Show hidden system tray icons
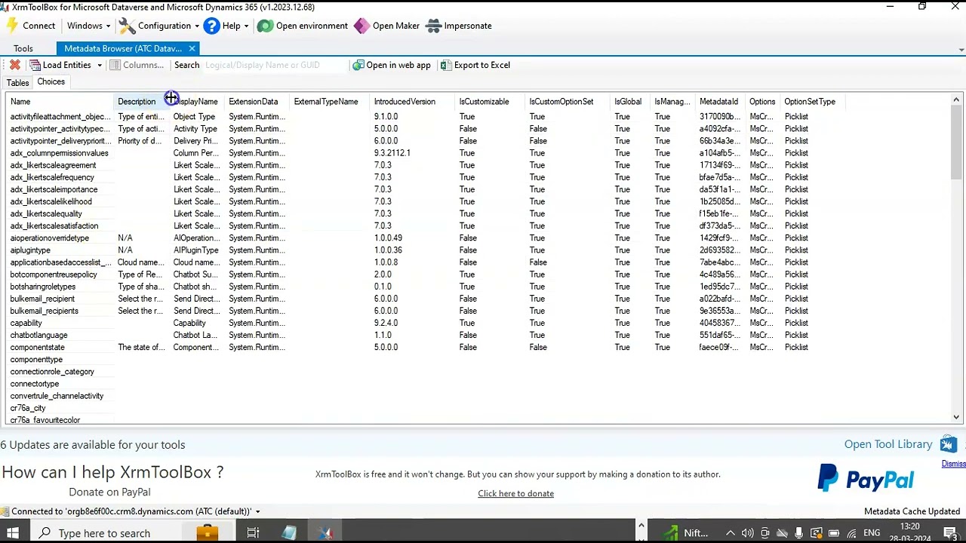 tap(731, 533)
